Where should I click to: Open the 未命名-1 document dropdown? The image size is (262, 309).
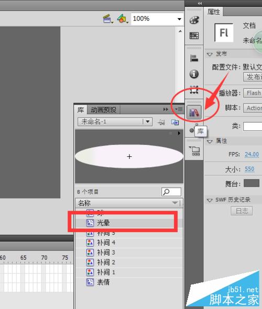click(115, 122)
